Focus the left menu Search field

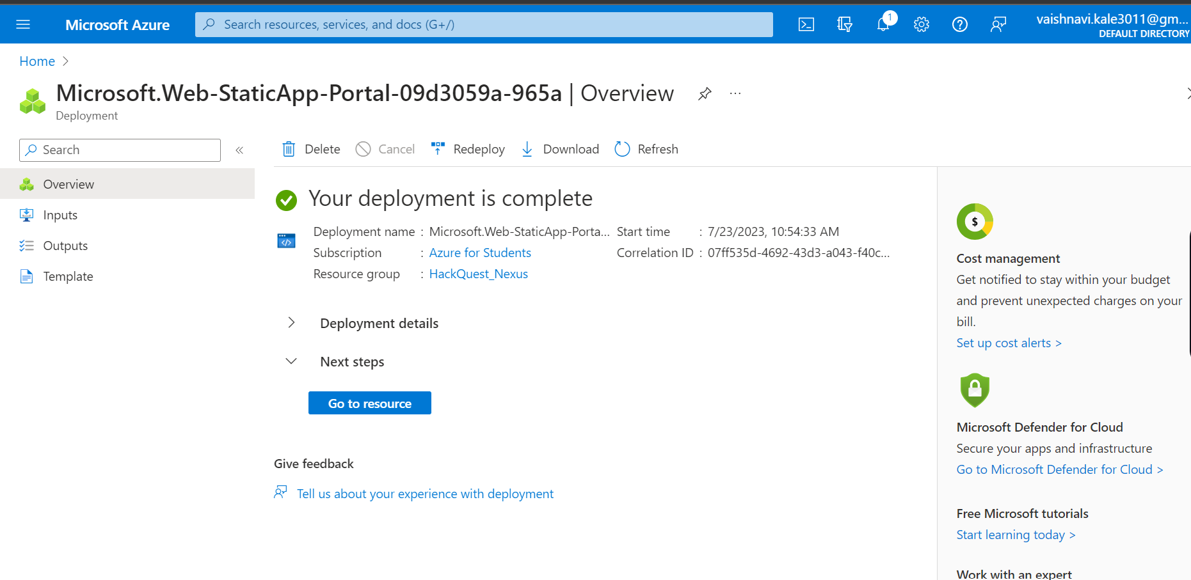(120, 150)
